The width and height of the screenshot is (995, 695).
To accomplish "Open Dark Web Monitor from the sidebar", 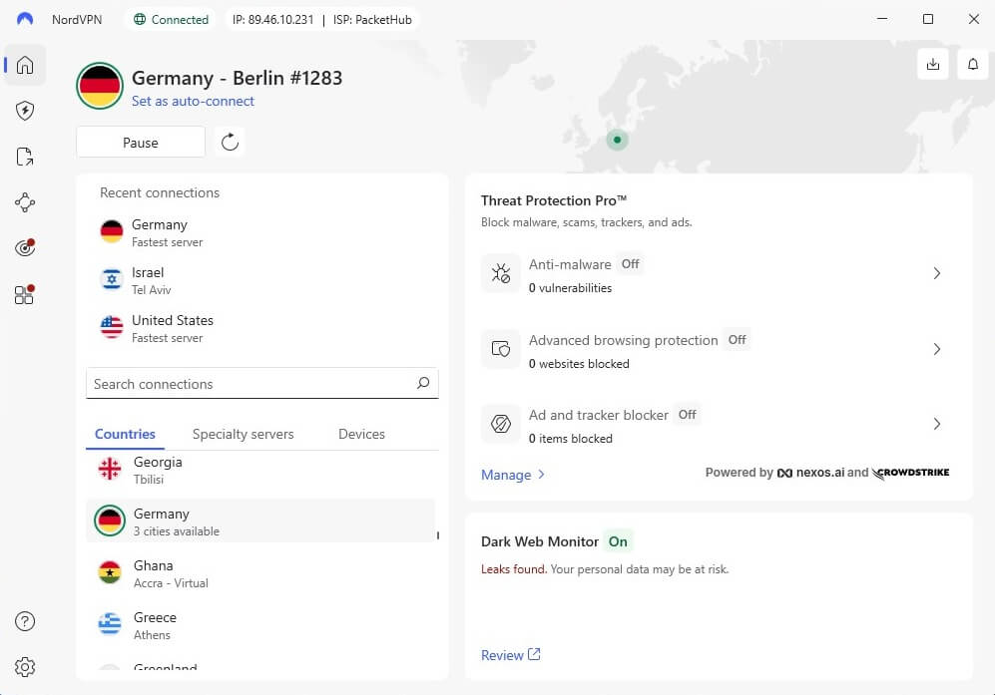I will pyautogui.click(x=24, y=248).
